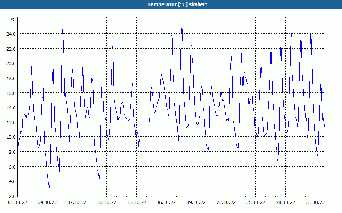Click the 16,0 axis value

tap(11, 93)
